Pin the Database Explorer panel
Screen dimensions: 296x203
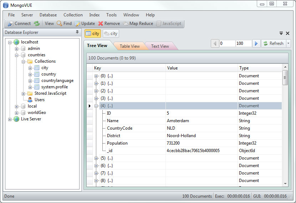[77, 32]
